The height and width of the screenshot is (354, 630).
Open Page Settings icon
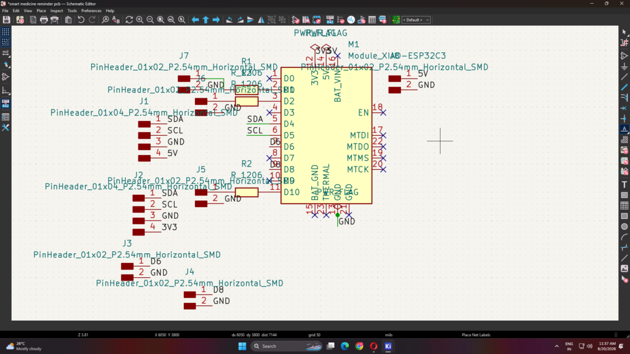coord(33,20)
